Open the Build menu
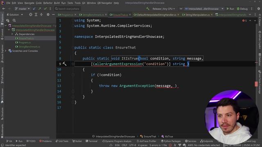262x147 pixels. [x=57, y=3]
